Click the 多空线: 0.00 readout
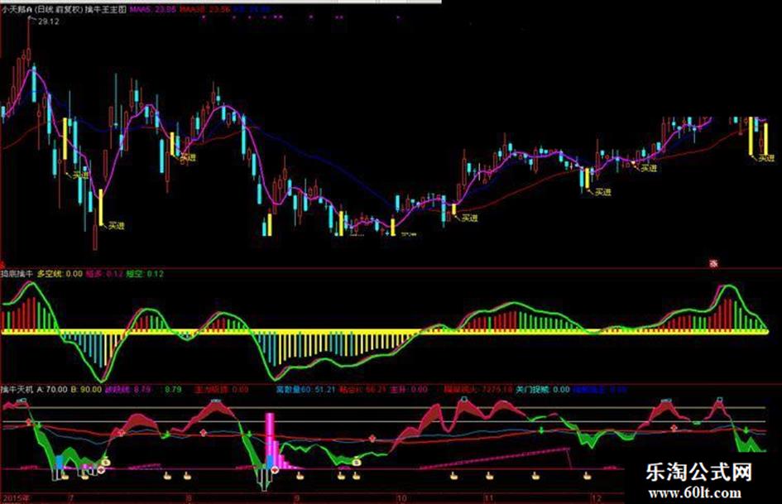The width and height of the screenshot is (782, 504). [60, 273]
